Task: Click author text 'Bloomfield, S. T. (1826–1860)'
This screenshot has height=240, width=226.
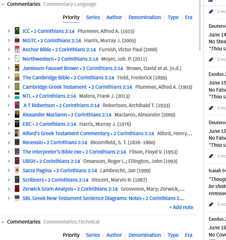Action: click(x=123, y=143)
